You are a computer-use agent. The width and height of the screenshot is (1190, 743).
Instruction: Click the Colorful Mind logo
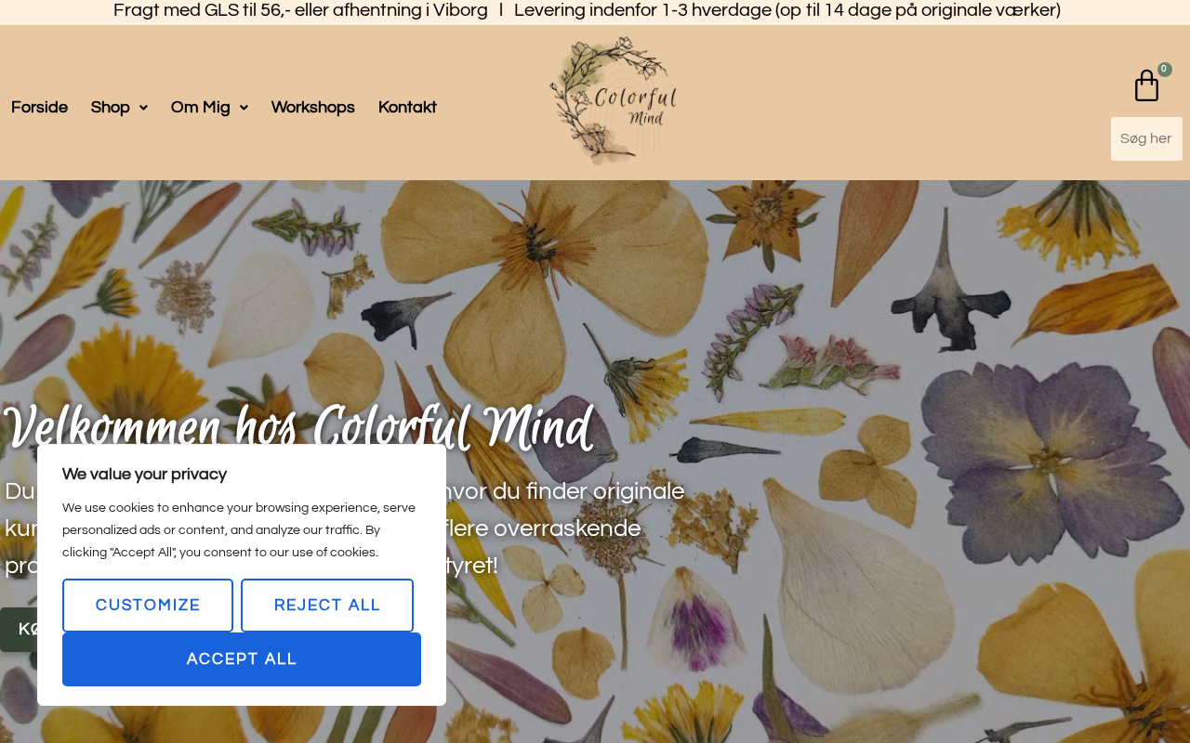coord(614,101)
